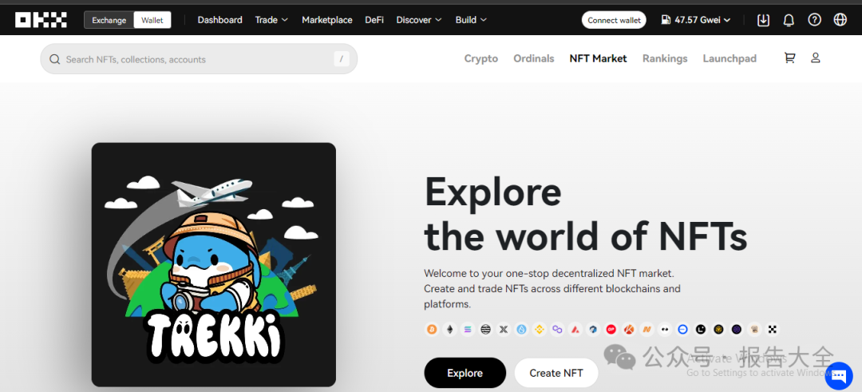
Task: Select the Polygon chain icon
Action: [557, 329]
